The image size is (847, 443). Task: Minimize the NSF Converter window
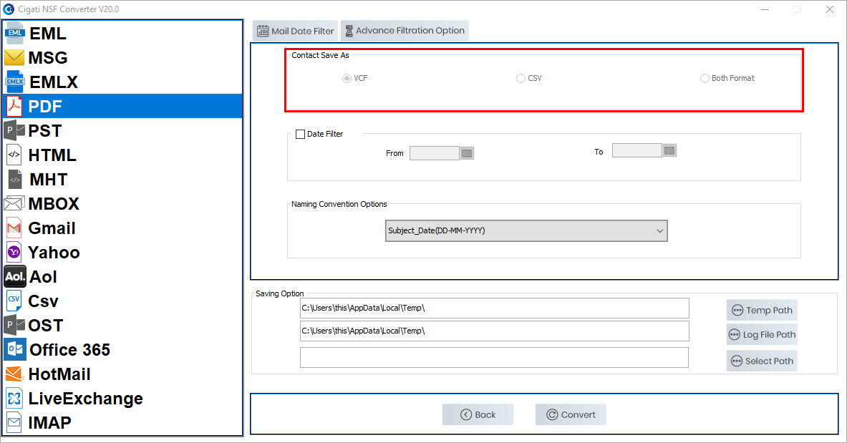pyautogui.click(x=765, y=9)
